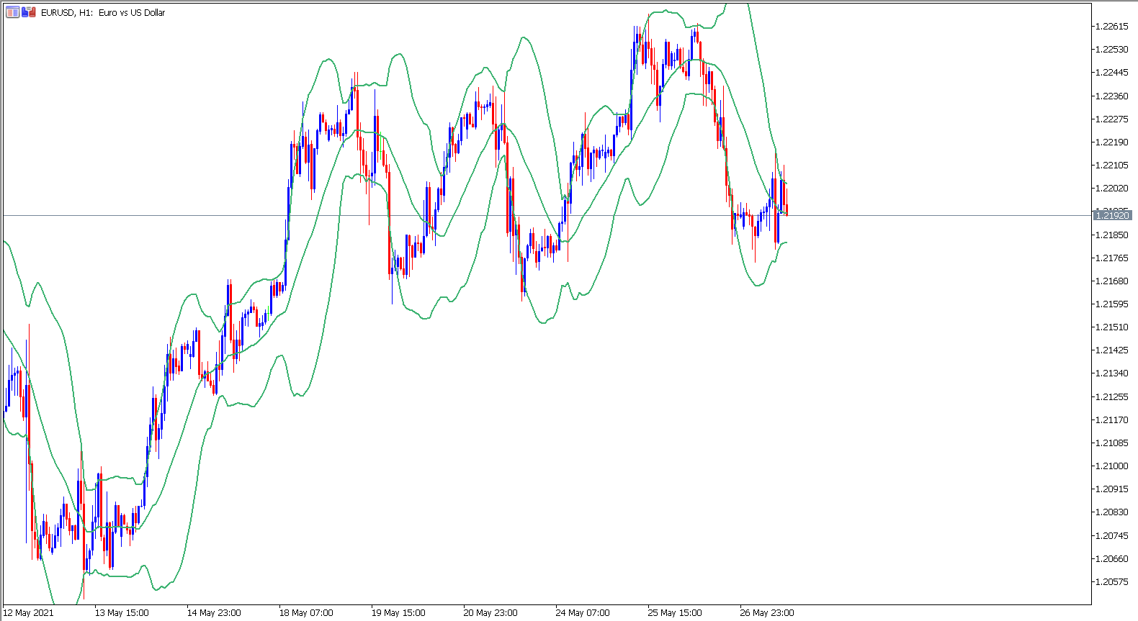Click the 1.22615 price scale label

click(x=1111, y=26)
